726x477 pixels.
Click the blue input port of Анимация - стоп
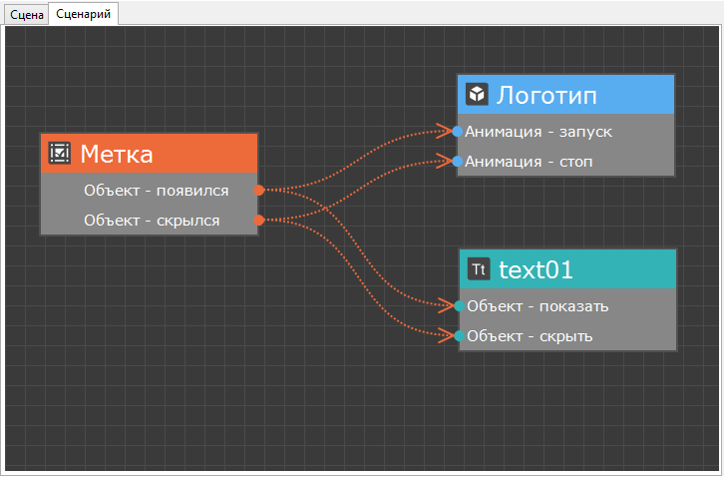(458, 161)
